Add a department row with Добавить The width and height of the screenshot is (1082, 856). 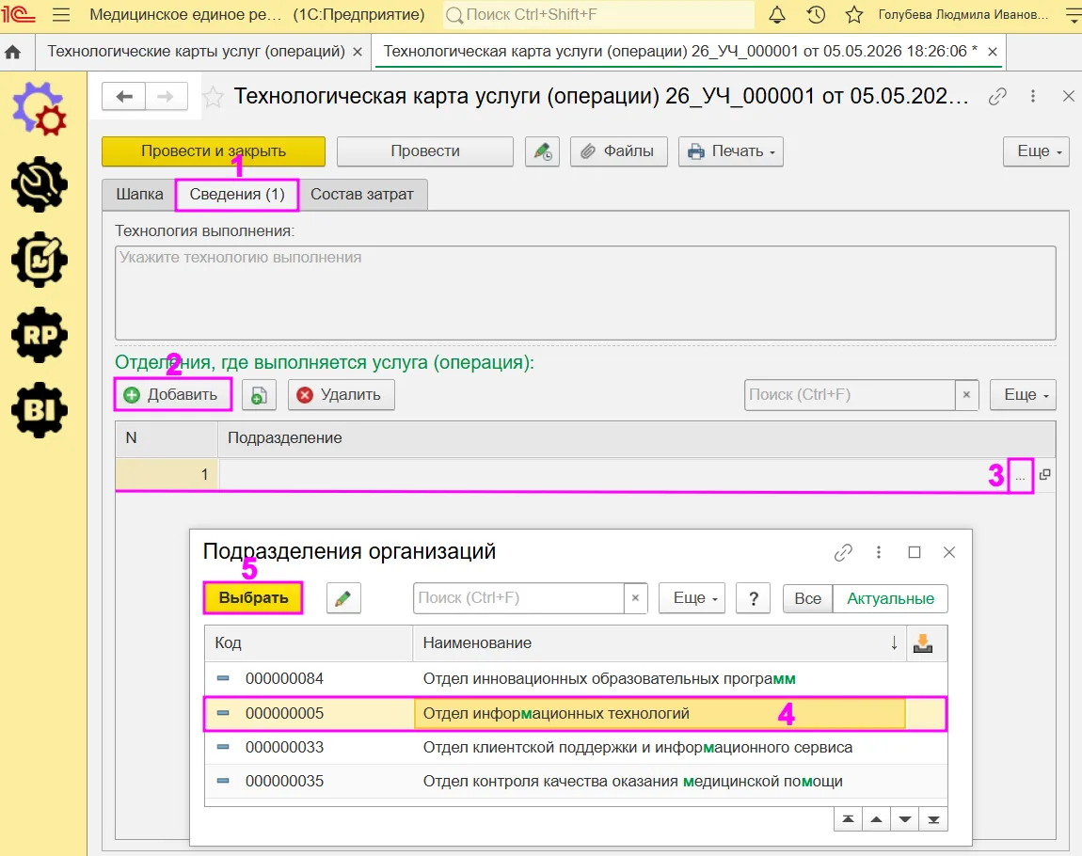172,395
